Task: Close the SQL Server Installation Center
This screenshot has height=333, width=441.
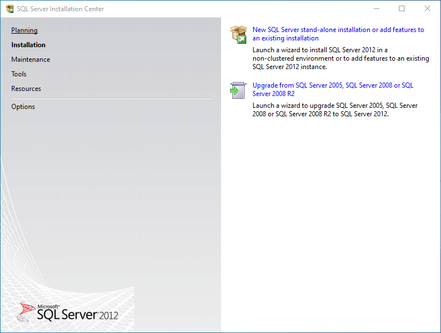Action: click(x=427, y=9)
